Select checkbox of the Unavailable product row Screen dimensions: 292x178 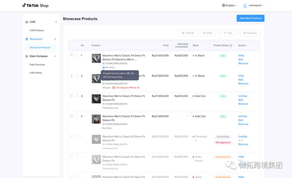pyautogui.click(x=77, y=136)
